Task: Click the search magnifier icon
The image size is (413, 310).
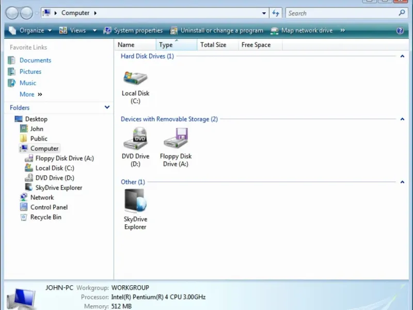Action: (x=402, y=13)
